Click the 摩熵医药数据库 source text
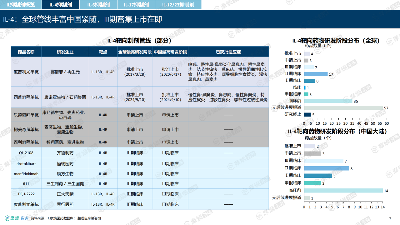400x225 pixels. [62, 218]
